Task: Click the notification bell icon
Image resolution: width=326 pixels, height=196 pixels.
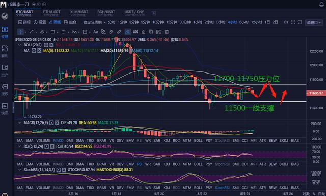Action: (321, 4)
